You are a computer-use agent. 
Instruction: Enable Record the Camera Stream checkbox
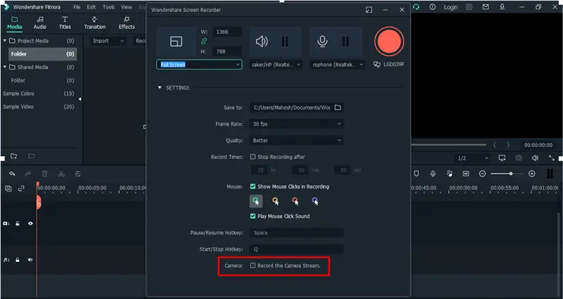click(253, 266)
